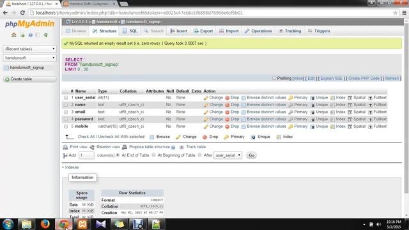Select the At Beginning of Table radio

coord(153,155)
